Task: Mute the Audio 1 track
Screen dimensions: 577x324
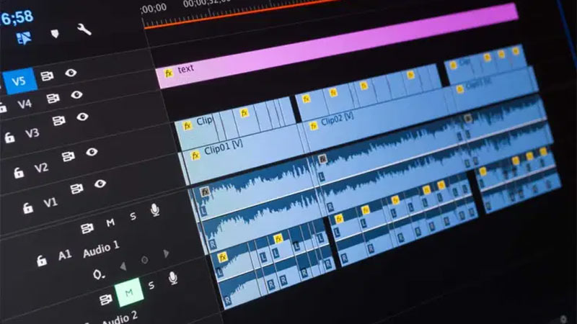Action: tap(110, 222)
